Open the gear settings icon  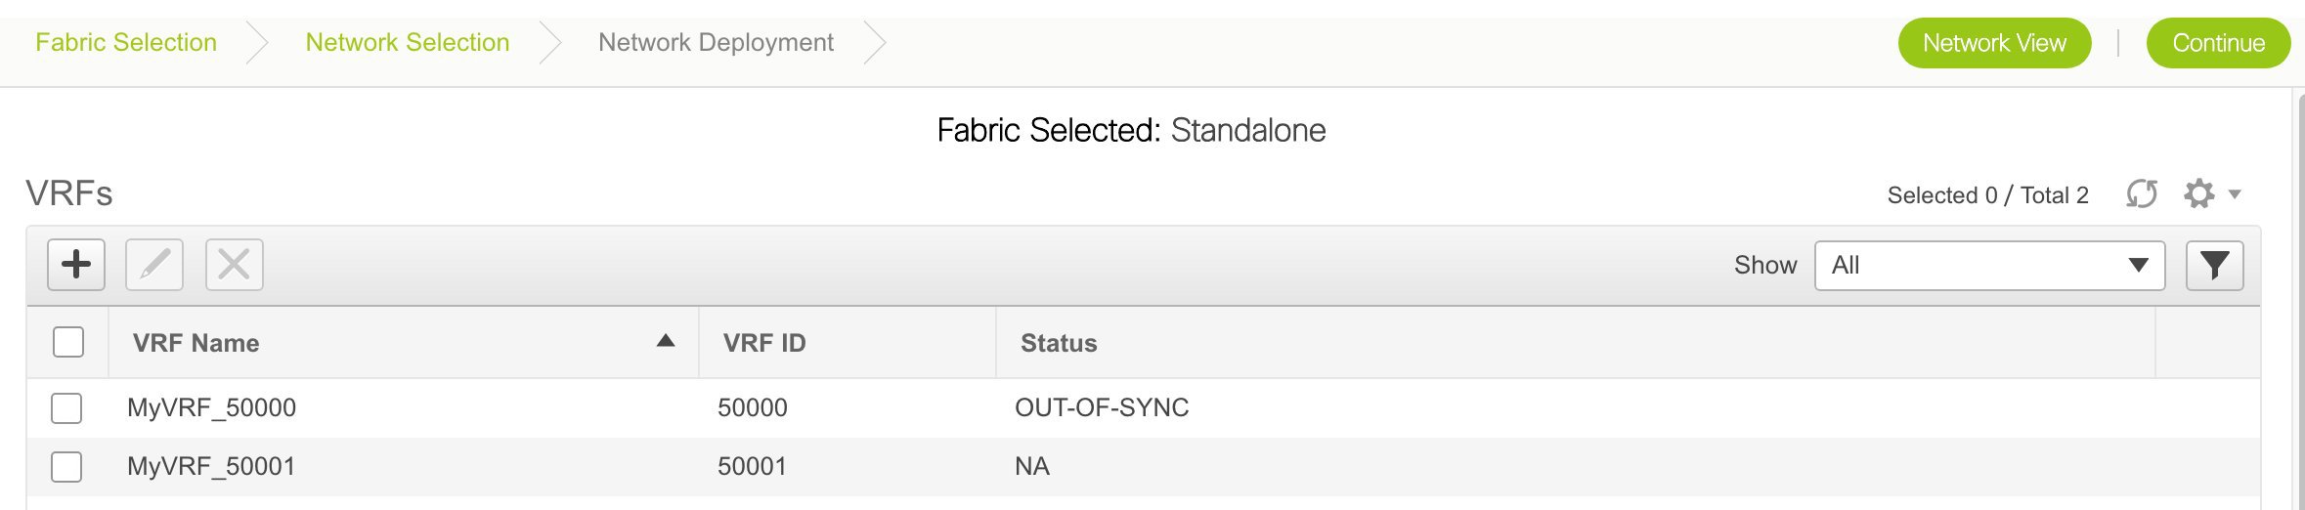[2199, 193]
